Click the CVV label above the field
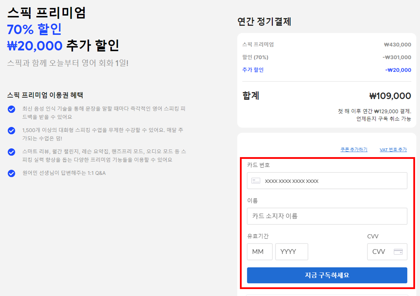420x296 pixels. (373, 236)
